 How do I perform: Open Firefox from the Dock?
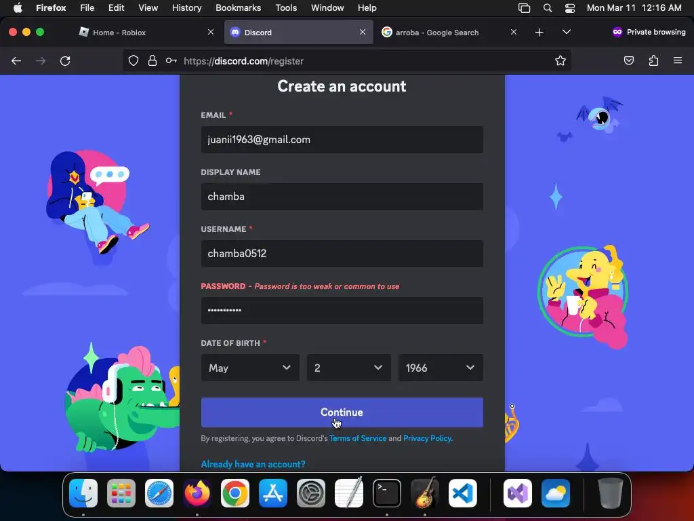(x=197, y=493)
